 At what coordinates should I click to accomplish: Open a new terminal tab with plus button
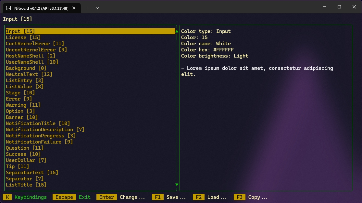point(88,8)
